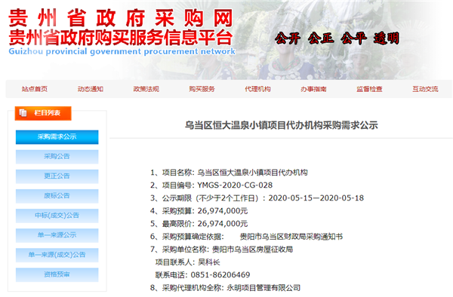Click the 栏目列表 orange header tab
The height and width of the screenshot is (297, 453).
[x=43, y=113]
